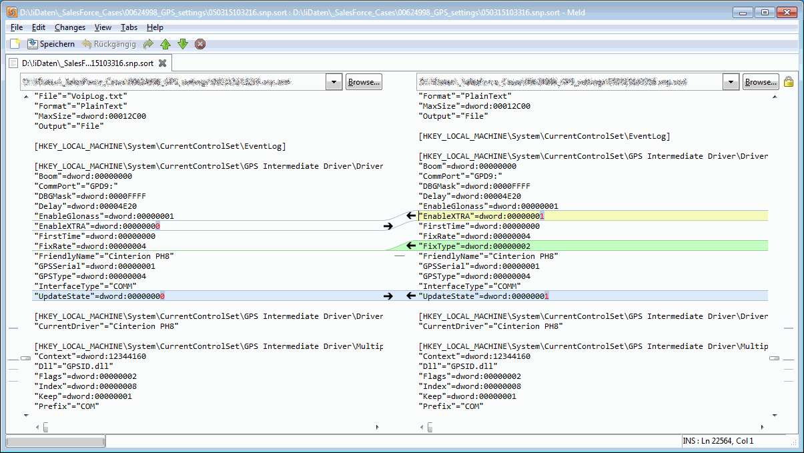Open the left file path dropdown
Viewport: 804px width, 453px height.
click(x=333, y=81)
